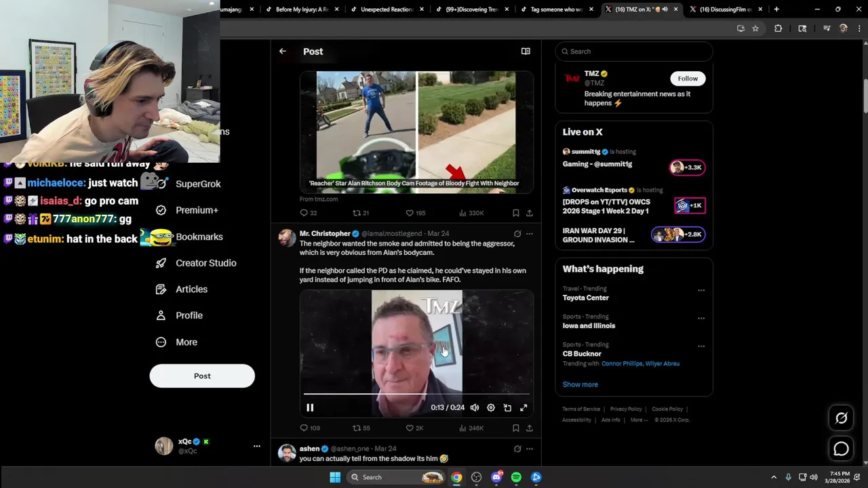The height and width of the screenshot is (488, 868).
Task: Open Toyota Center trending topic
Action: tap(585, 298)
